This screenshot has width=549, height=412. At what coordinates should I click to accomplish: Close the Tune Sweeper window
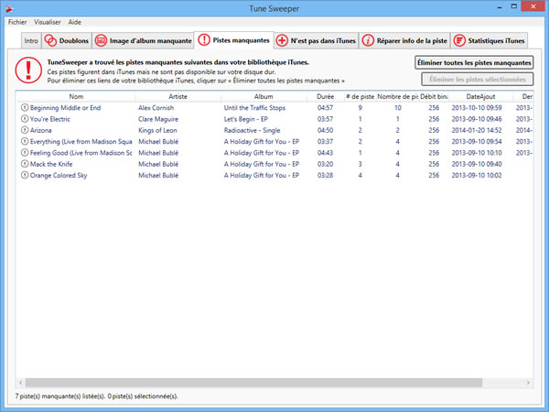(x=533, y=6)
